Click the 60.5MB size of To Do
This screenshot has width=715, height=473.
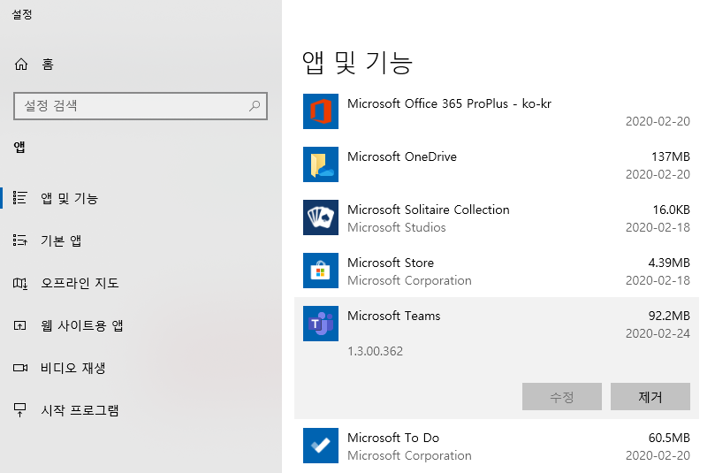click(x=669, y=438)
